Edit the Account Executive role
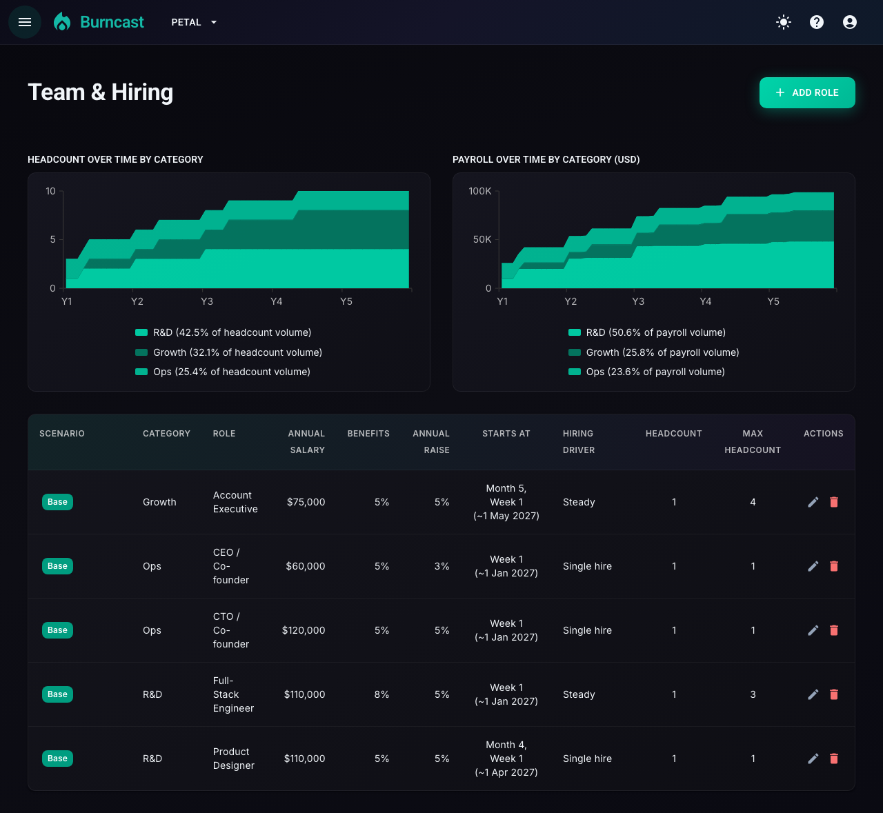The image size is (883, 813). pos(813,502)
